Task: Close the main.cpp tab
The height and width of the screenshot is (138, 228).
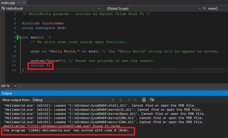Action: pyautogui.click(x=24, y=2)
